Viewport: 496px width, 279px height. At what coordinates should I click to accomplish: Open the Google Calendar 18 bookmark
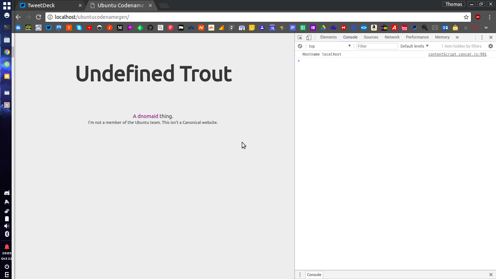(272, 28)
